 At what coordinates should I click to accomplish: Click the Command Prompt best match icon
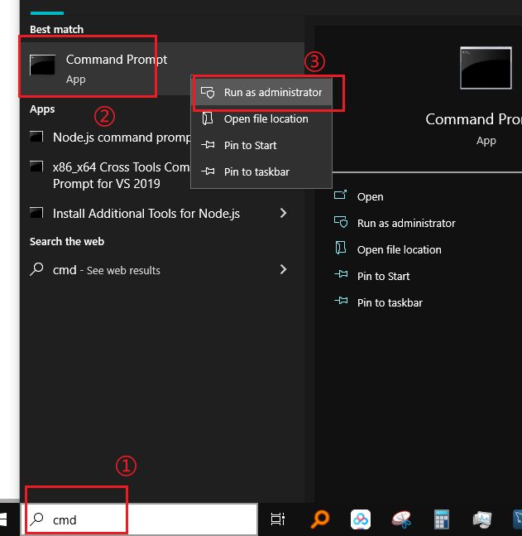42,65
